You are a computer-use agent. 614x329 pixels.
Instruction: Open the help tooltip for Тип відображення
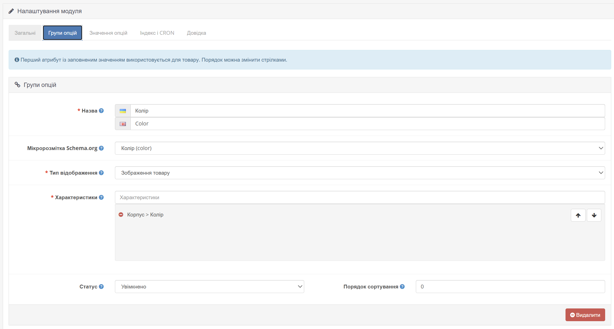coord(101,173)
